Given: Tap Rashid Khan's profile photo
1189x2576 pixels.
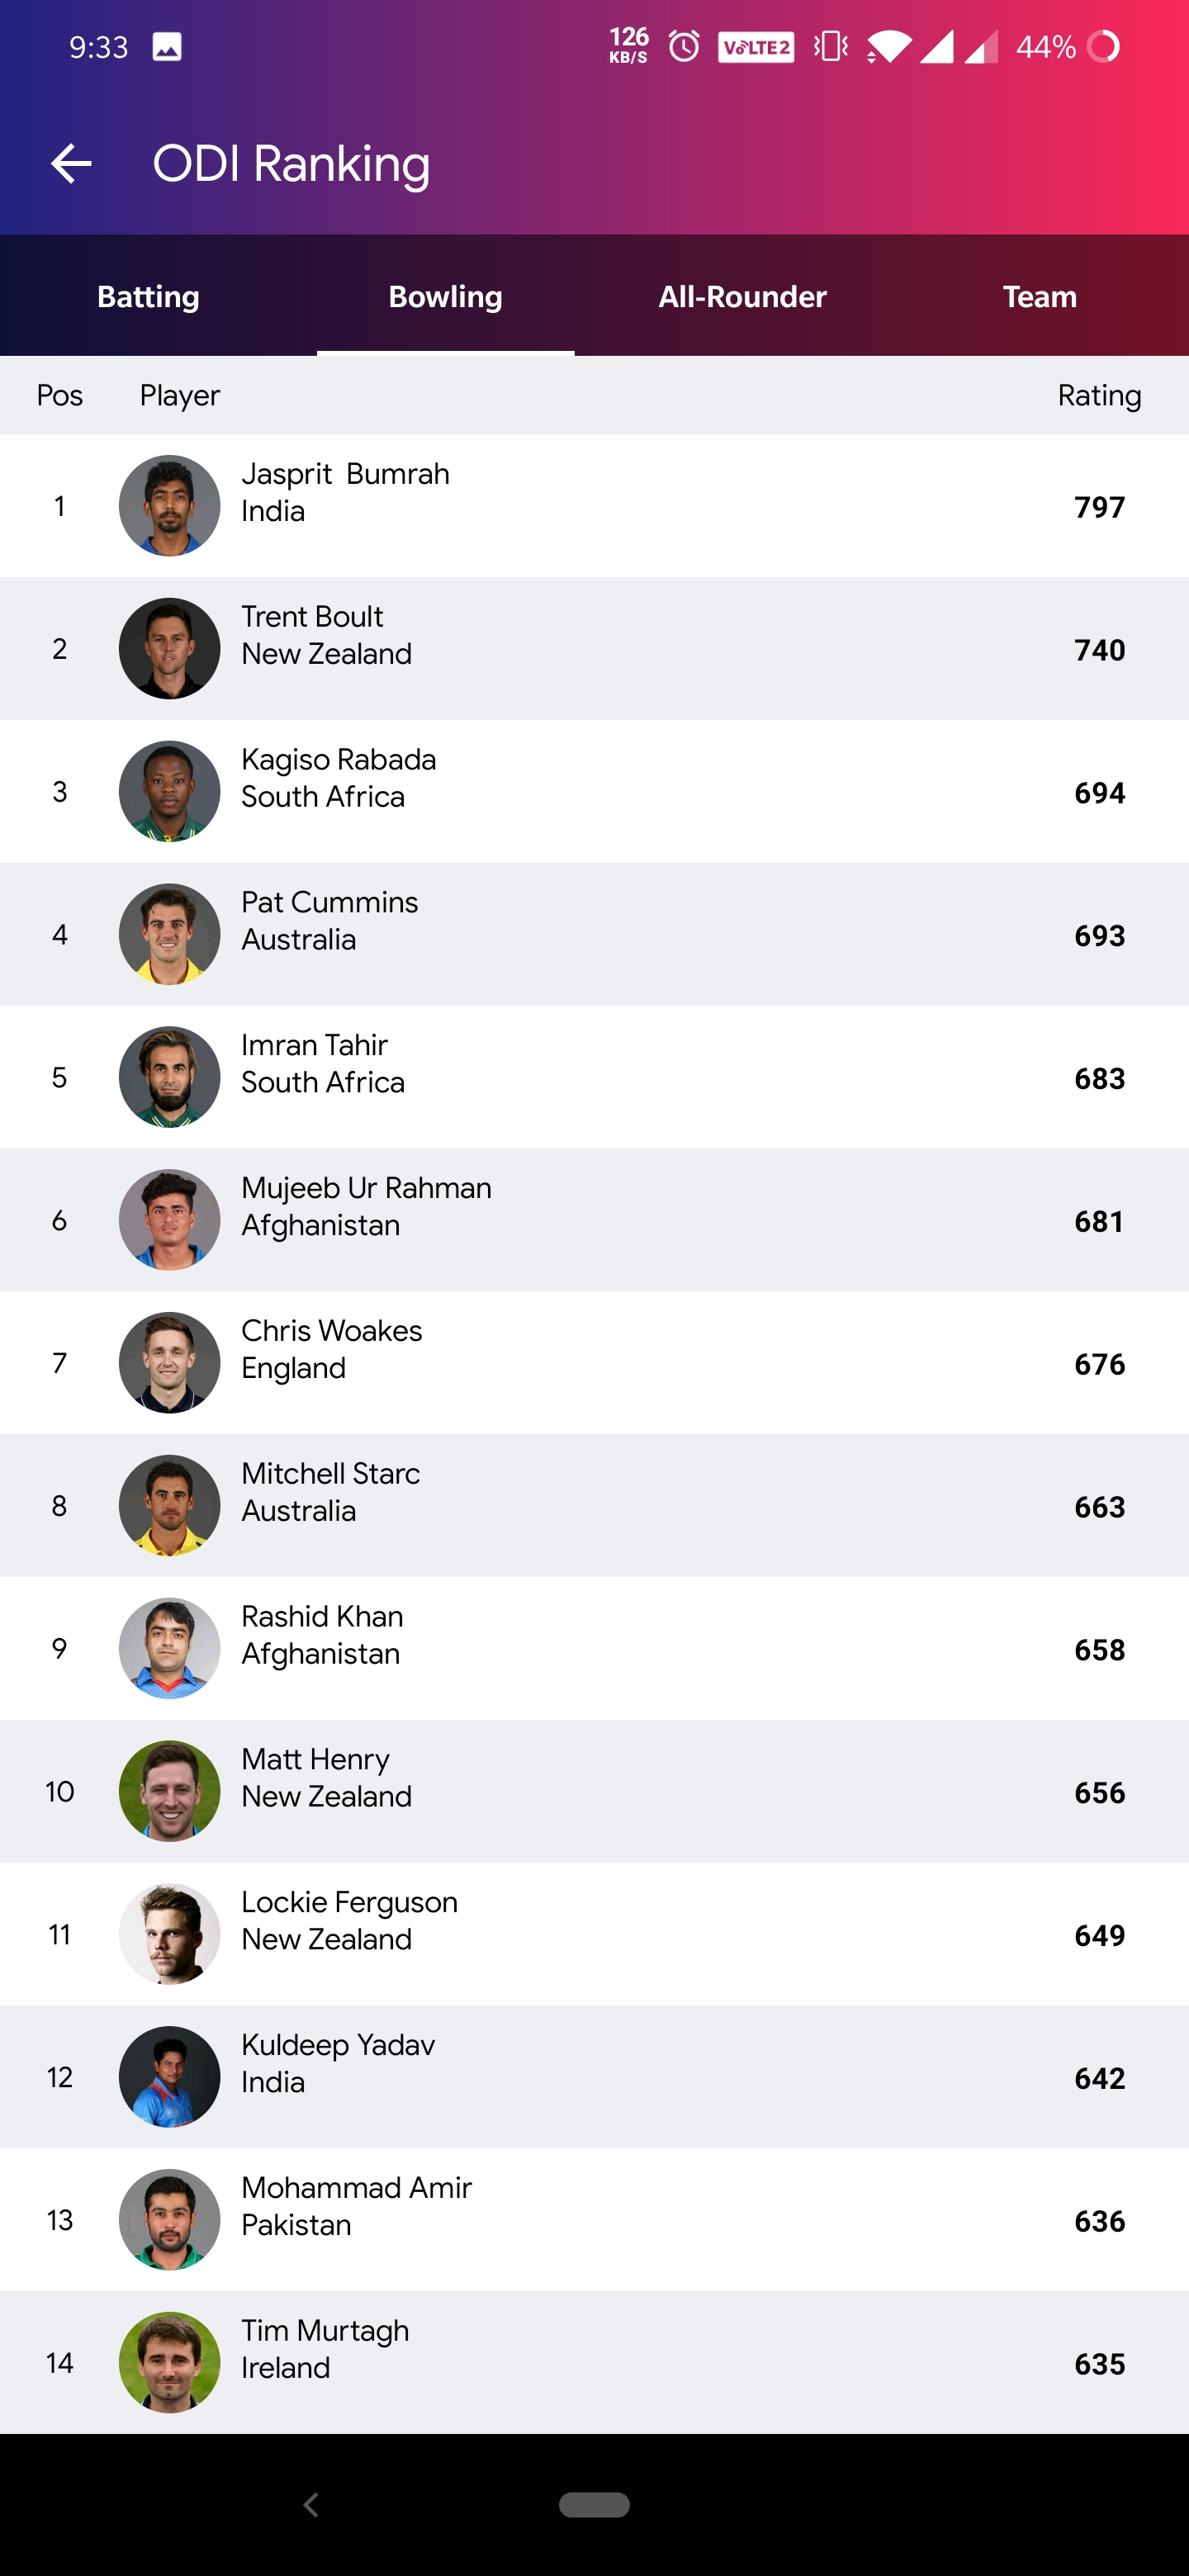Looking at the screenshot, I should pos(170,1648).
